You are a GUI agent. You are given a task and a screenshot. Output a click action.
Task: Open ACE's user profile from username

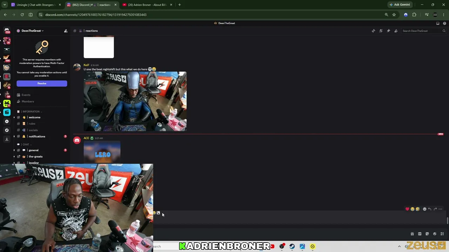coord(86,138)
